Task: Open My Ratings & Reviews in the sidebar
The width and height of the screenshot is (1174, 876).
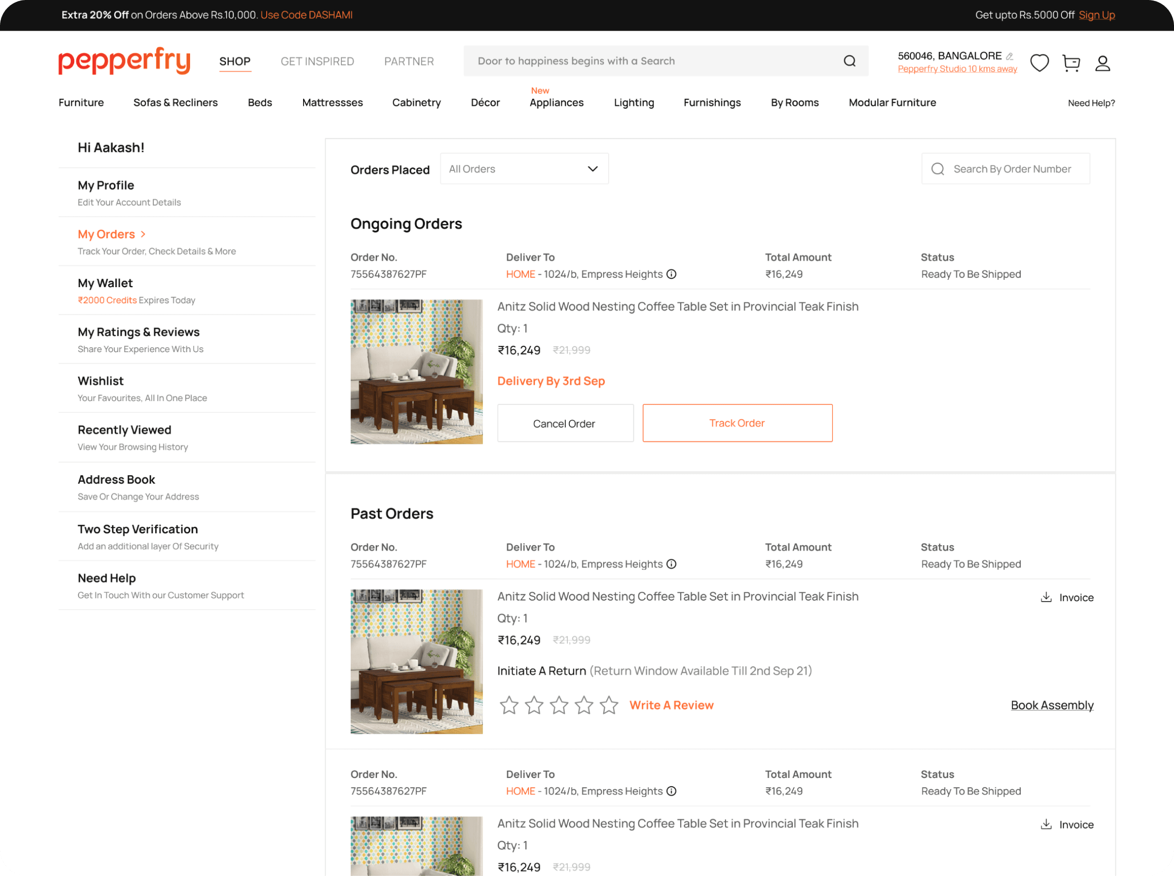Action: [x=187, y=339]
